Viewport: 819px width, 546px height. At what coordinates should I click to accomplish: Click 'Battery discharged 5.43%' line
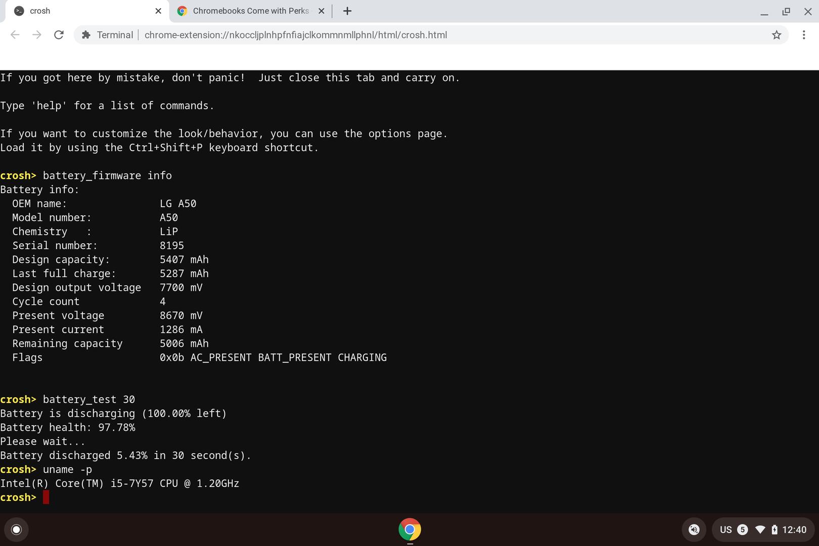coord(125,456)
